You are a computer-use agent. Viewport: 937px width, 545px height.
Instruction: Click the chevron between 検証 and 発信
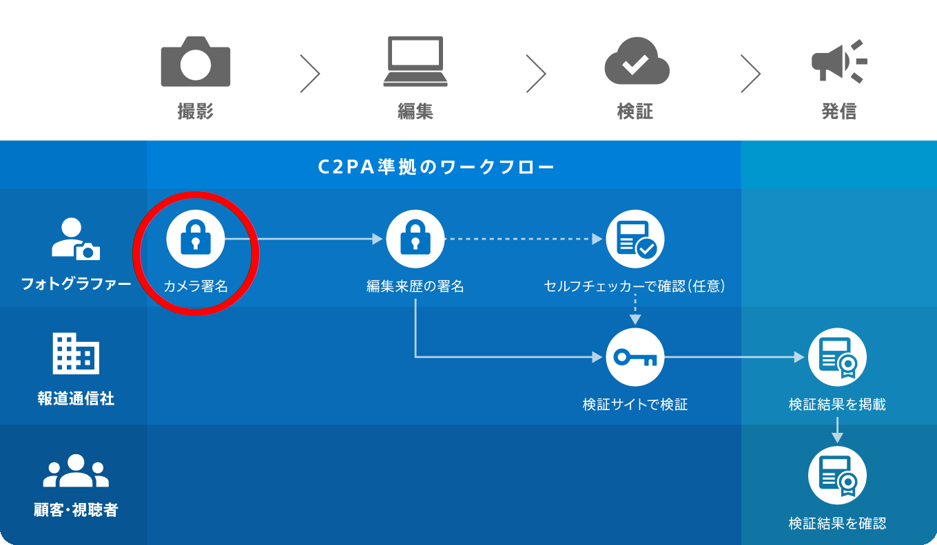[x=751, y=73]
